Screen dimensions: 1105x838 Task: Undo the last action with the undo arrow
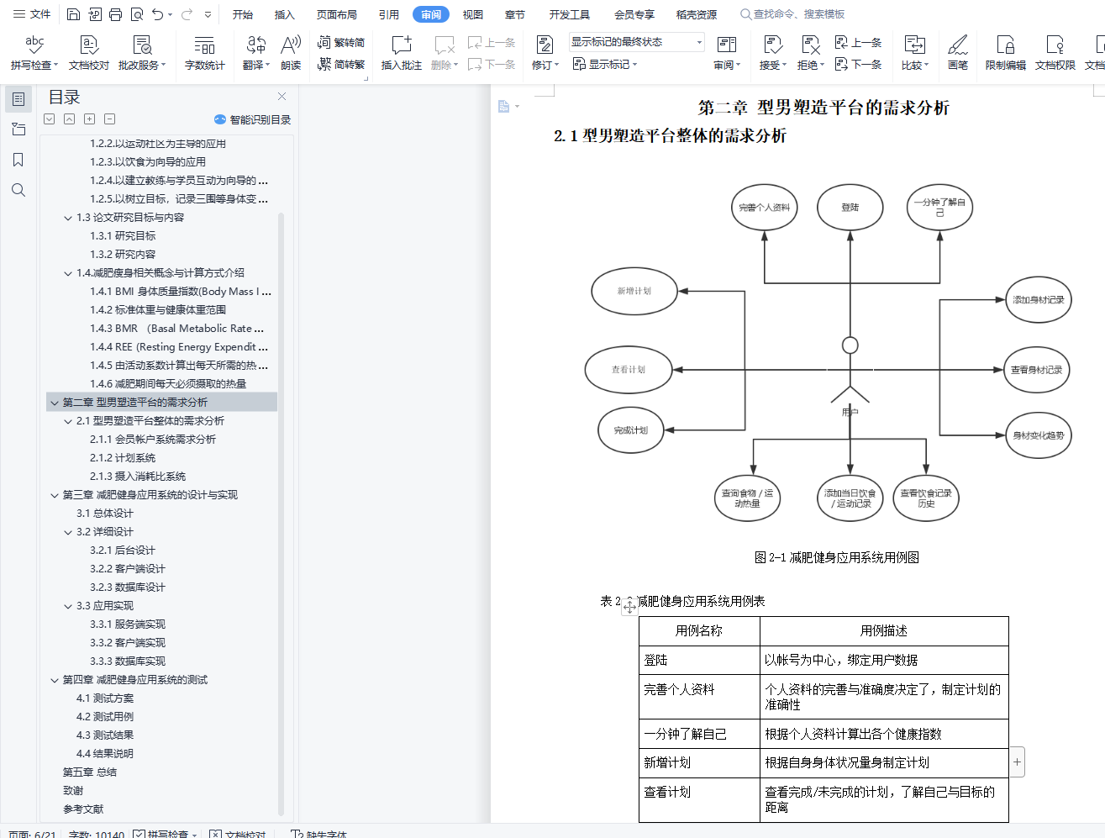(x=158, y=14)
